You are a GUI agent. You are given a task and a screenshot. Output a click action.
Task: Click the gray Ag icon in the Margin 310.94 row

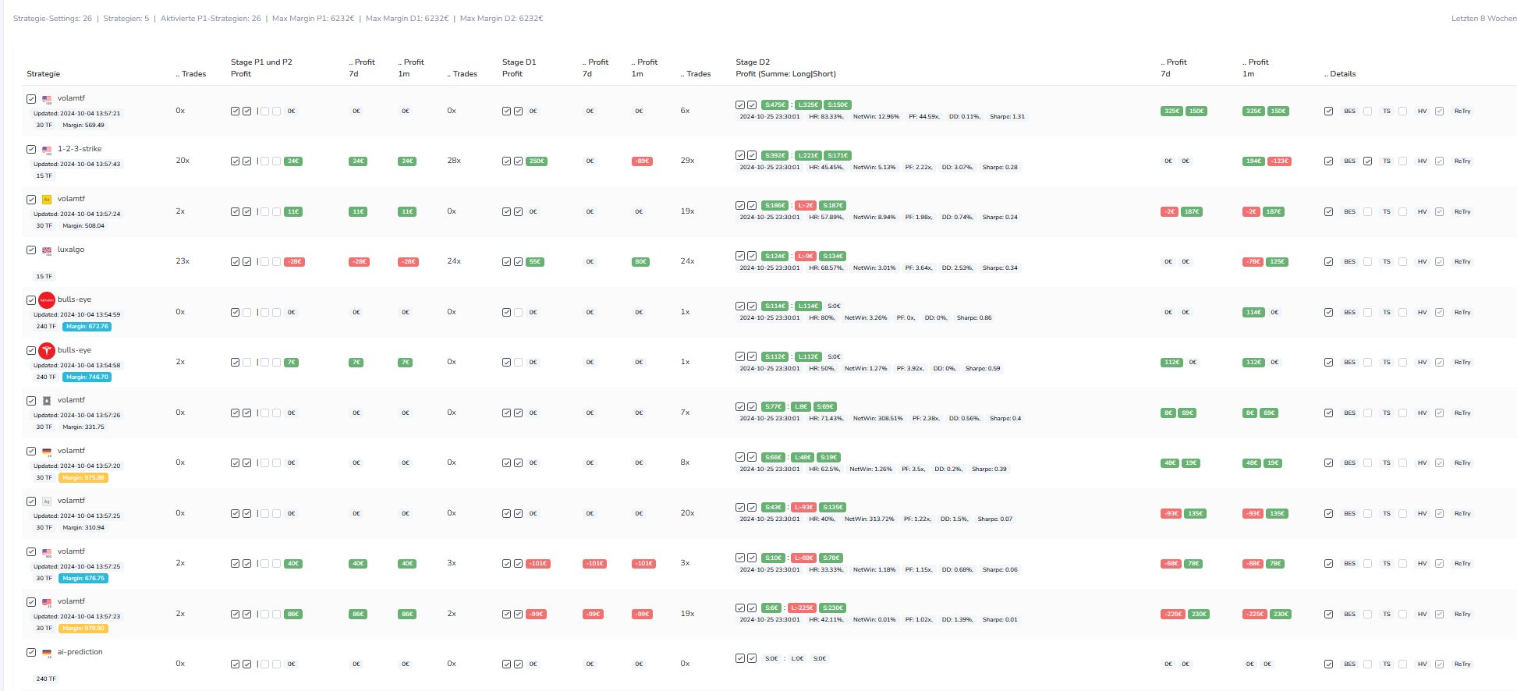click(47, 501)
